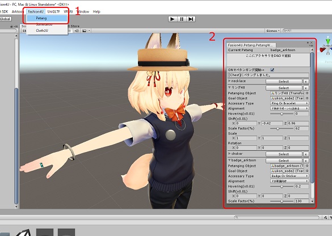Toggle the ON petanging checkbox
332x236 pixels.
click(x=272, y=70)
